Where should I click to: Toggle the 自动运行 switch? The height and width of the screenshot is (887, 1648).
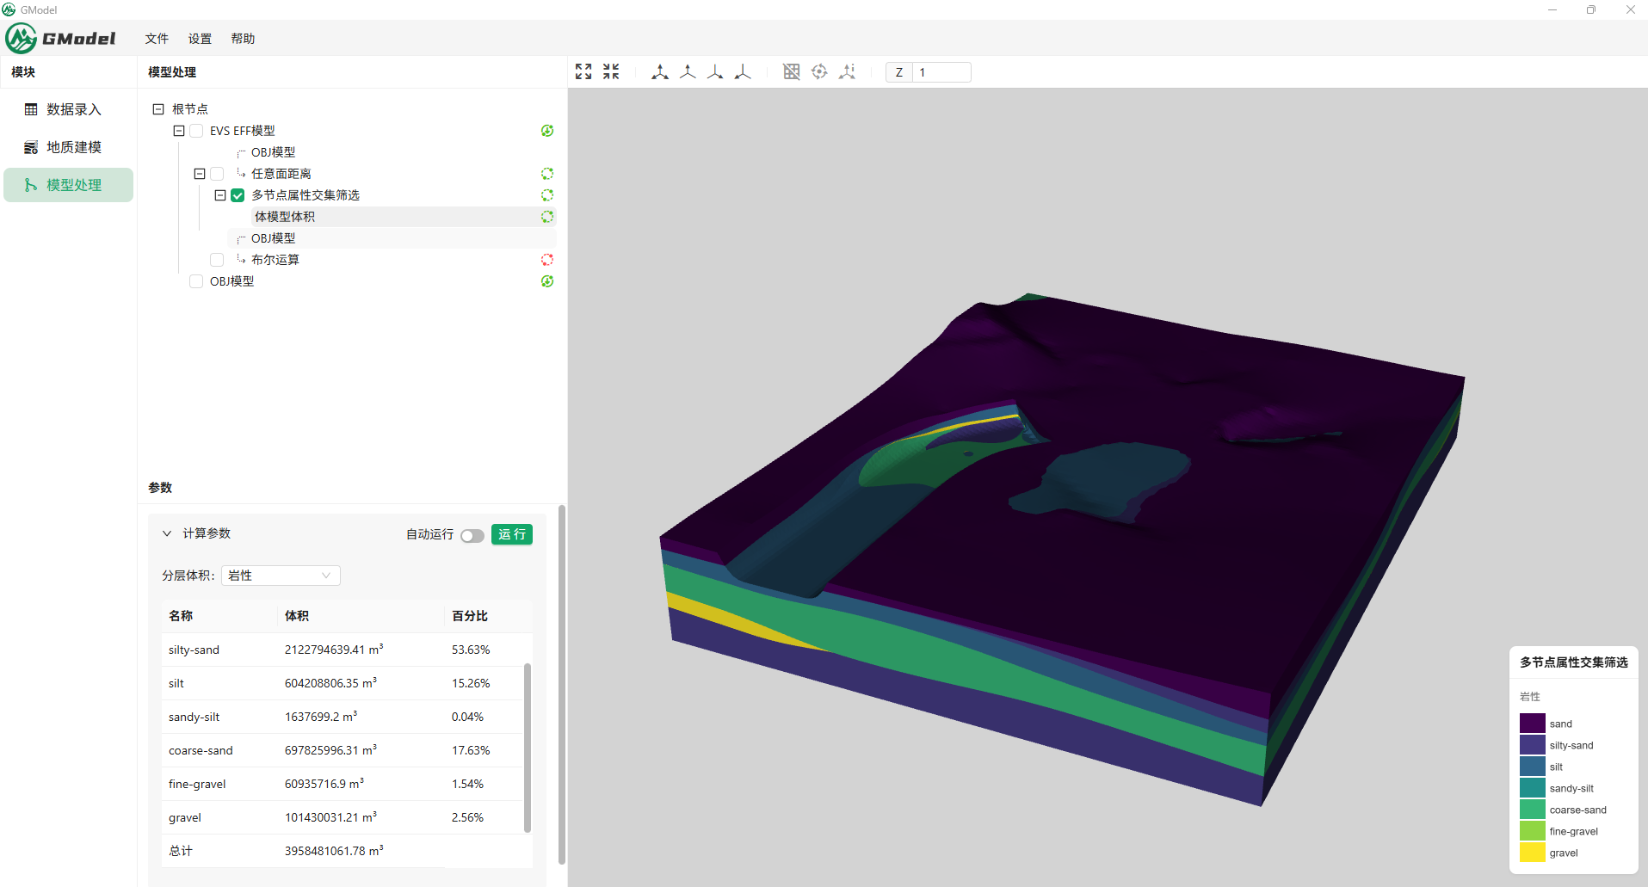[472, 535]
